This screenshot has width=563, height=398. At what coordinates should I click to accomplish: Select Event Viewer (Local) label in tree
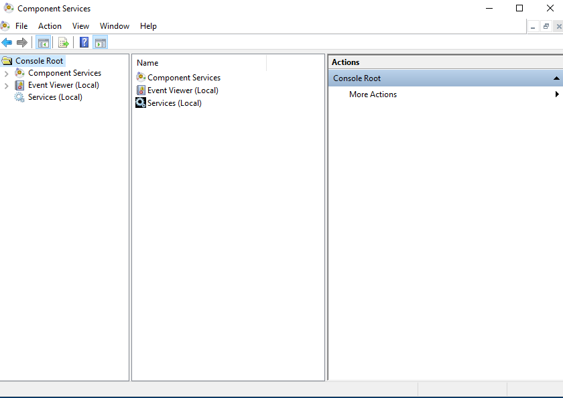[64, 85]
